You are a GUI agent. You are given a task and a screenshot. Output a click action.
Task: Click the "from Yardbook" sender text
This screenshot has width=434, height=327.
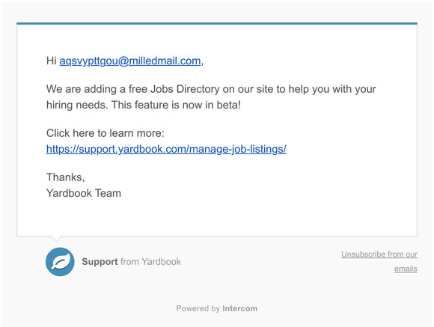[150, 262]
